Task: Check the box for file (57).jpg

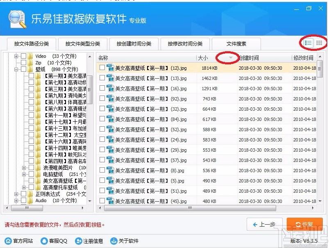Action: click(x=102, y=160)
